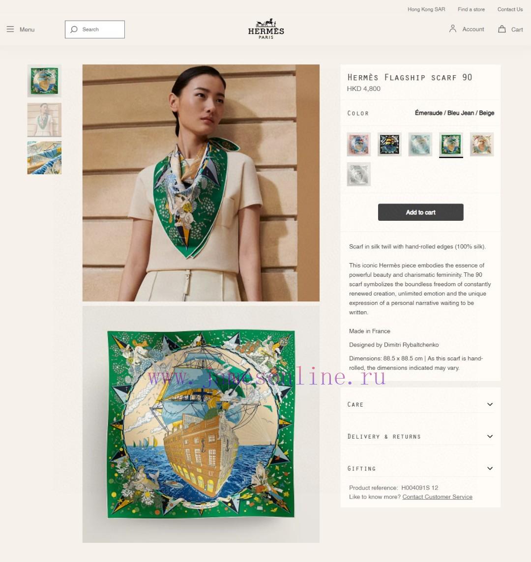Screen dimensions: 531x562
Task: Open the hamburger Menu icon
Action: pyautogui.click(x=10, y=30)
